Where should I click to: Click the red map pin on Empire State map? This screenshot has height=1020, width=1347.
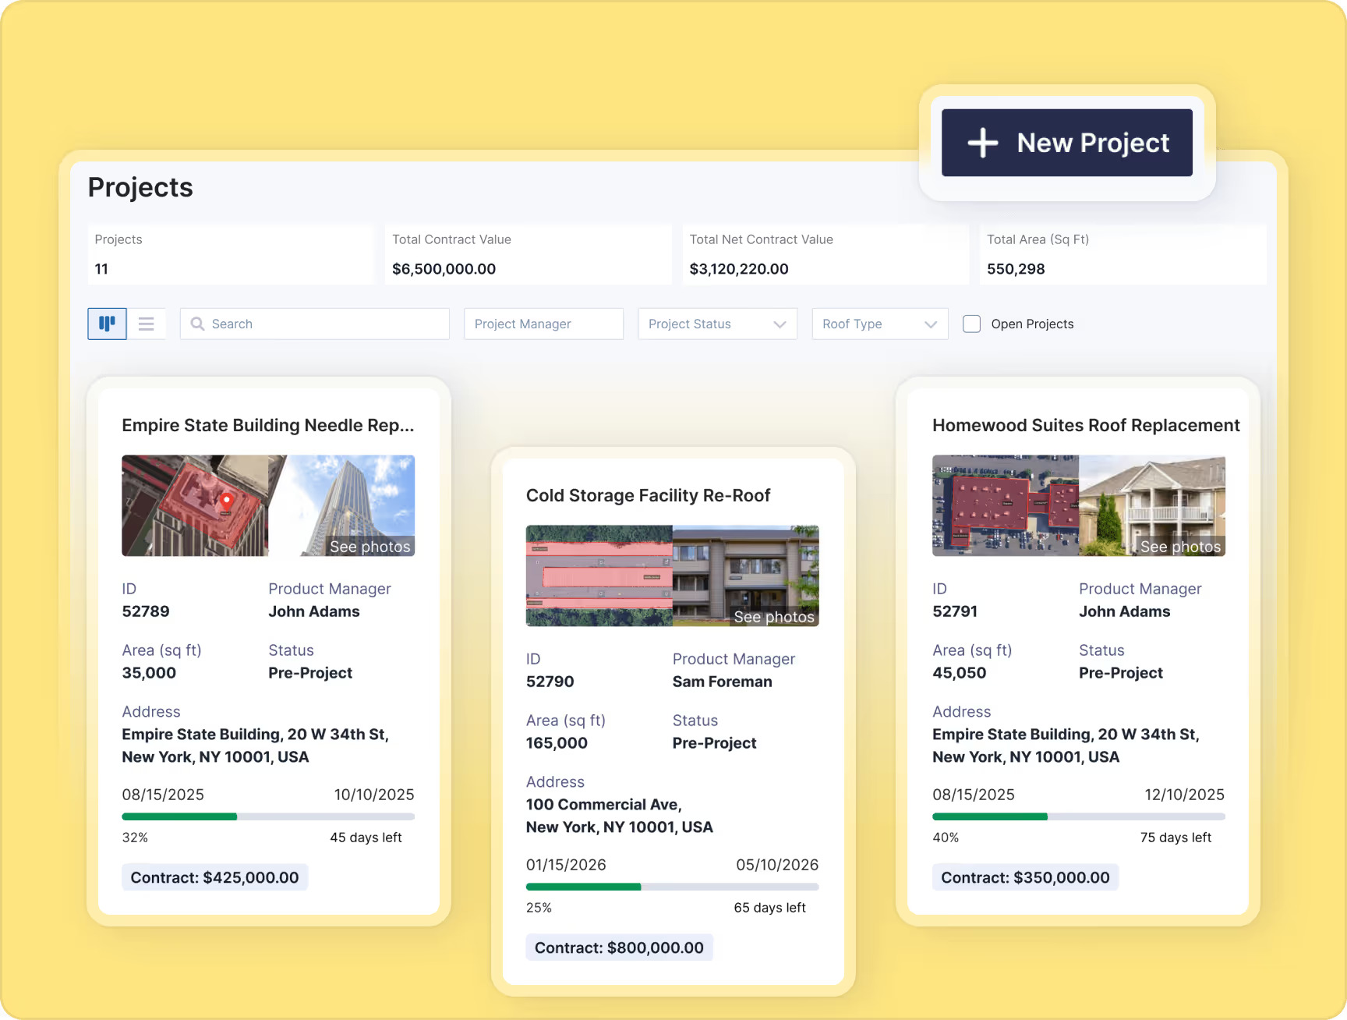226,500
